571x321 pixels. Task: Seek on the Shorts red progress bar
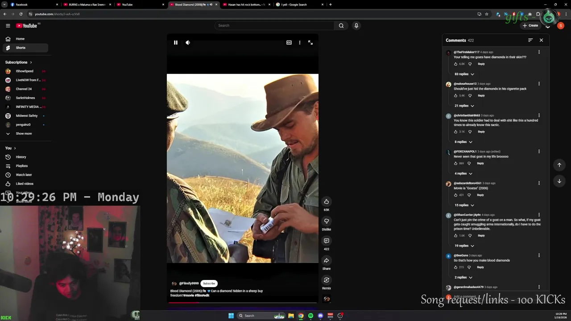click(x=243, y=302)
